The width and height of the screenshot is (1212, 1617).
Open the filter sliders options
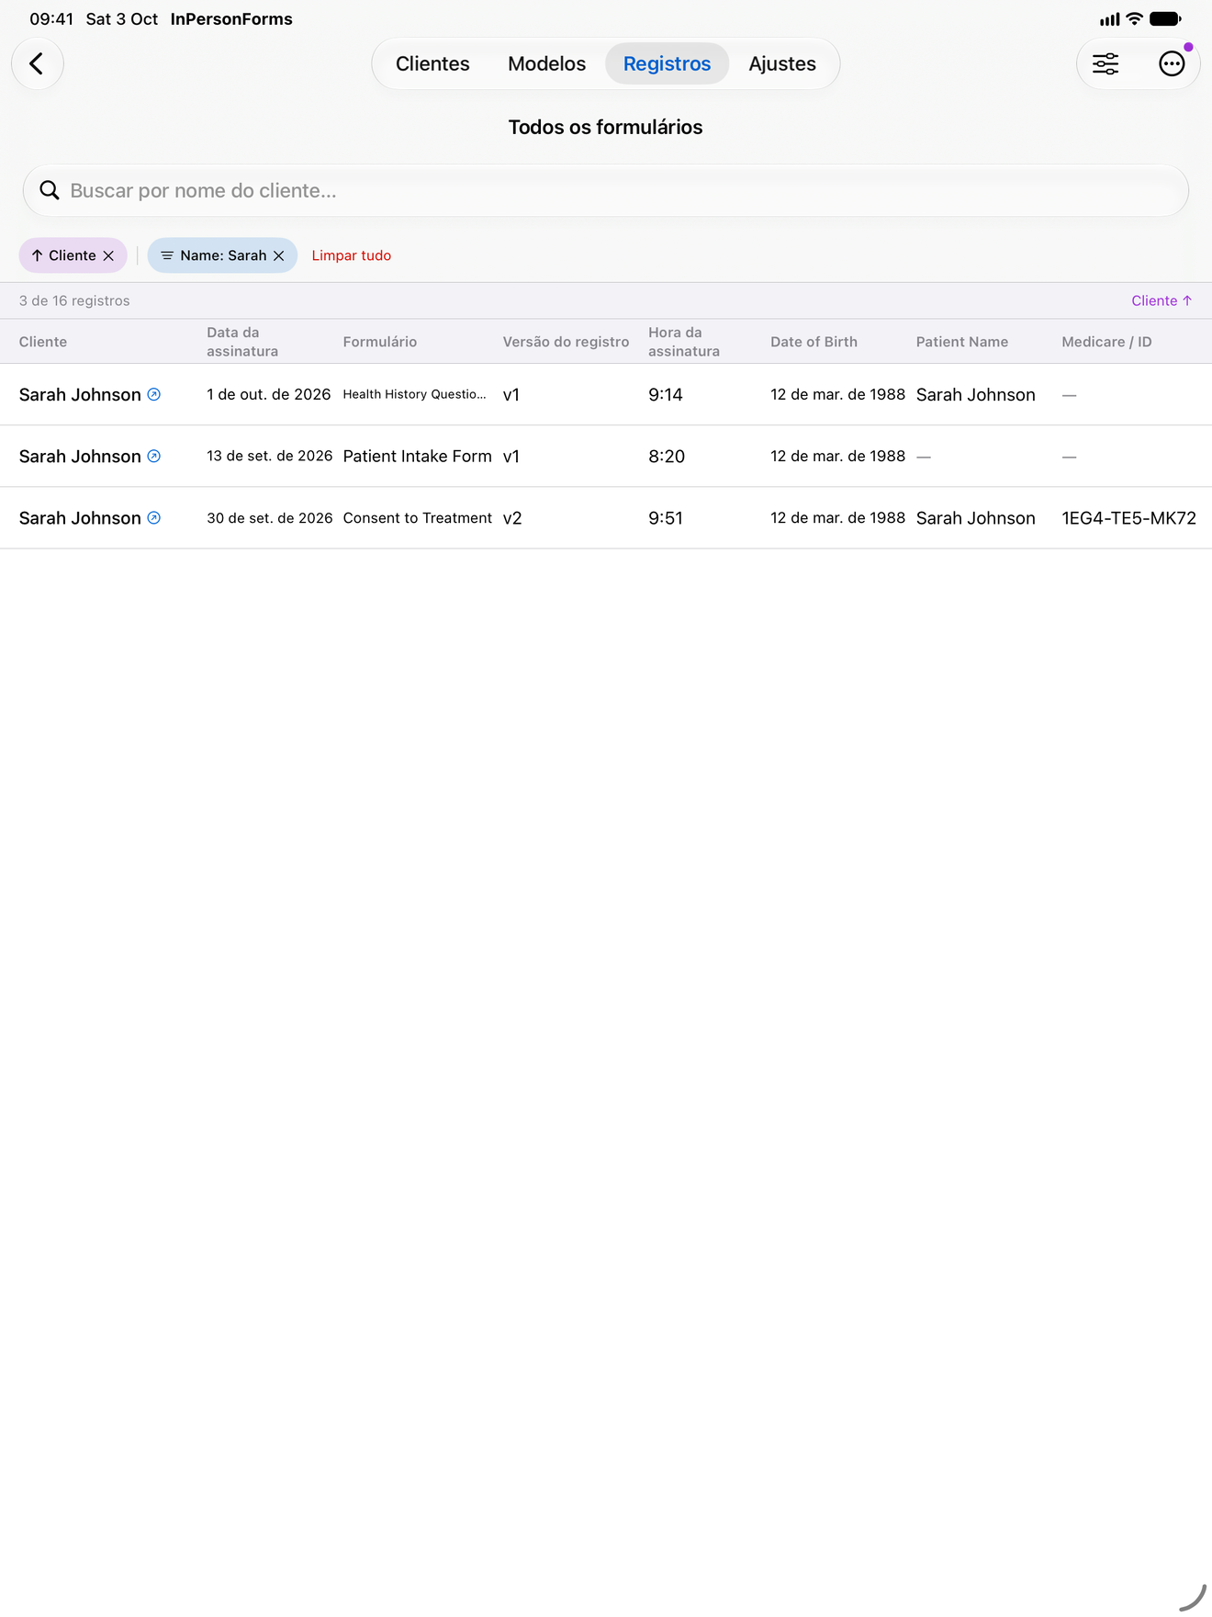coord(1105,63)
